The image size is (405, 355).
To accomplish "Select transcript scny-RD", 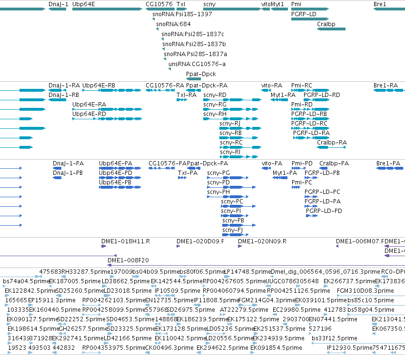I will 215,95.
